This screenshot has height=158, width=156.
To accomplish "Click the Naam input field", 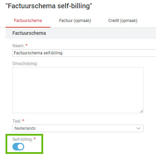I will [84, 53].
